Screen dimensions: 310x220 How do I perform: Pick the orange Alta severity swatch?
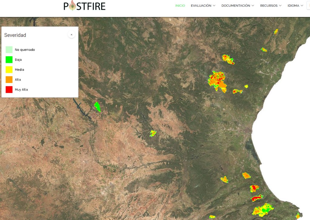click(9, 80)
